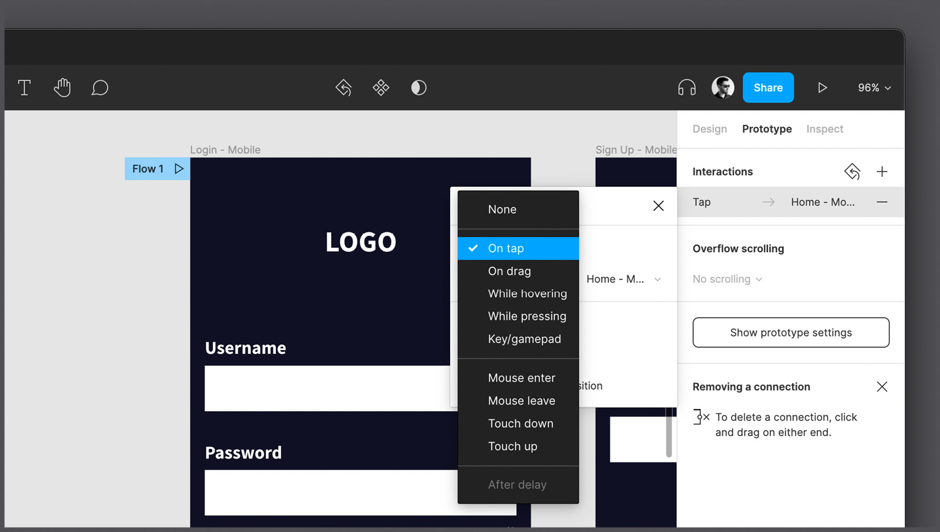Select the 'On drag' trigger option
The image size is (940, 532).
coord(509,271)
